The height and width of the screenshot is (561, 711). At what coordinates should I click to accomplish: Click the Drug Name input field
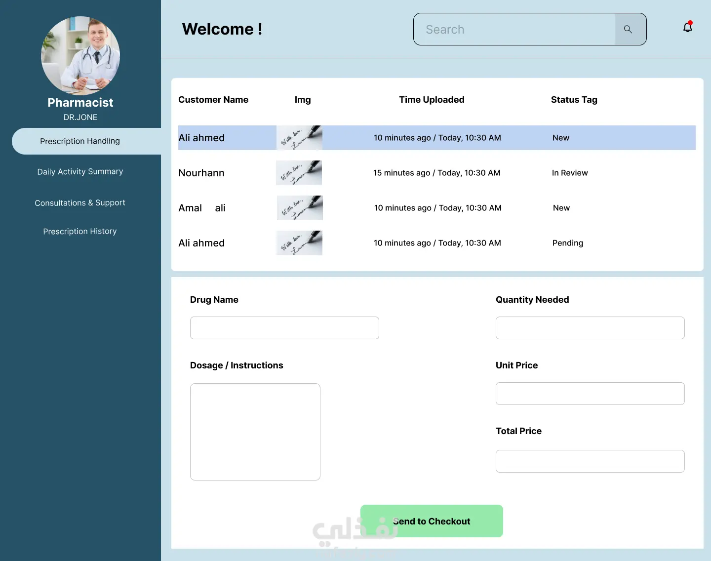click(284, 328)
